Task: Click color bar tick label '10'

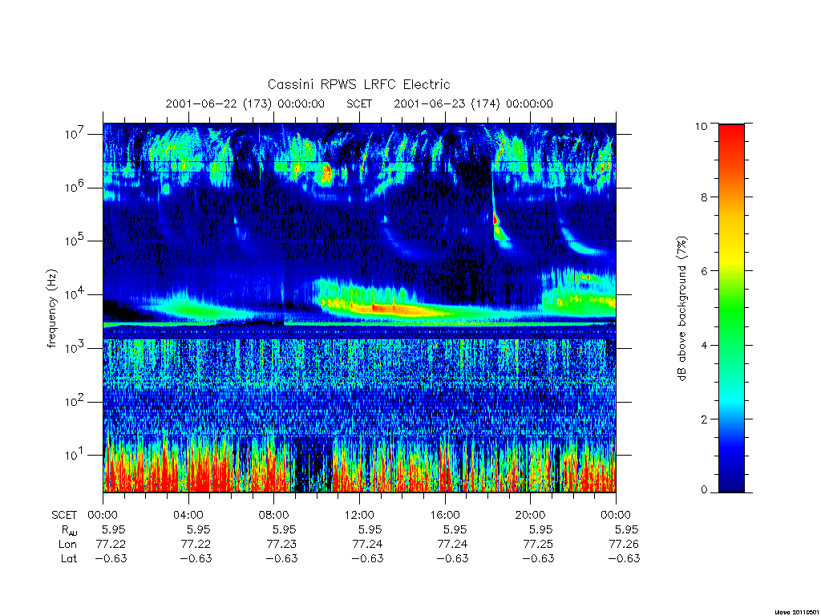Action: pyautogui.click(x=701, y=126)
